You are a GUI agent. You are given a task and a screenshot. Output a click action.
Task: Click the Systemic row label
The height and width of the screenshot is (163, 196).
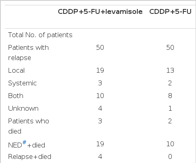point(23,83)
